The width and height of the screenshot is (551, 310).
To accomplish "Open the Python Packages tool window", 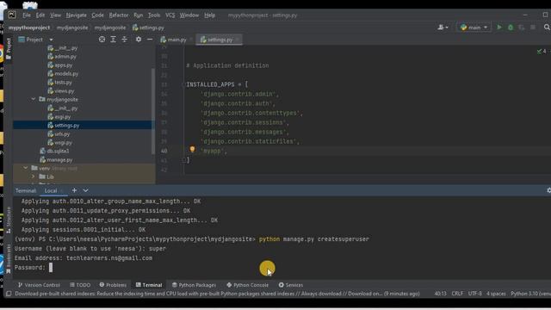I will [x=194, y=285].
